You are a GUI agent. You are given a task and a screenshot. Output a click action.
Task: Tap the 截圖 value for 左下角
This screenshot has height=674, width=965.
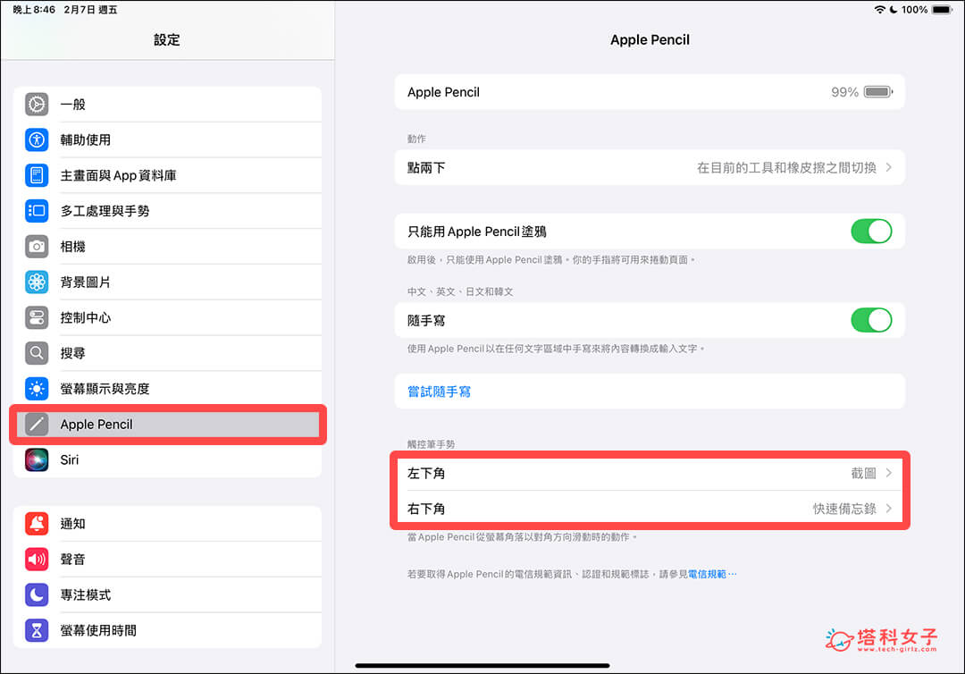(863, 473)
